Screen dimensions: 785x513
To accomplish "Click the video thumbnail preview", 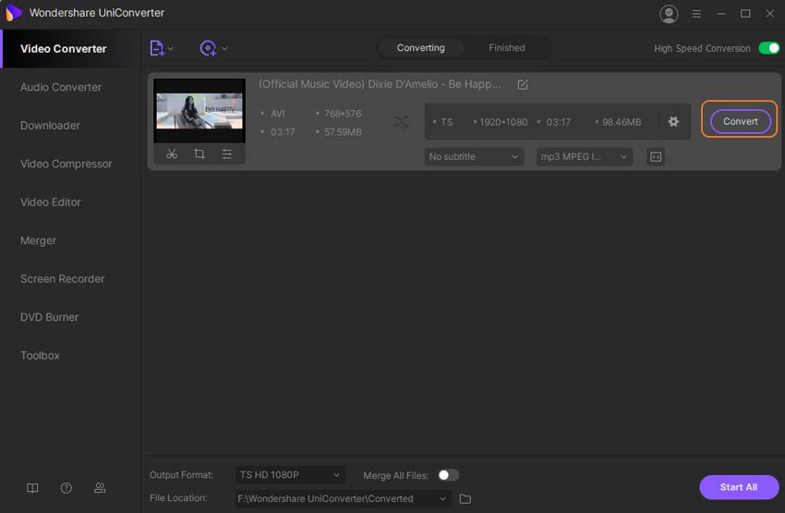I will pos(199,111).
